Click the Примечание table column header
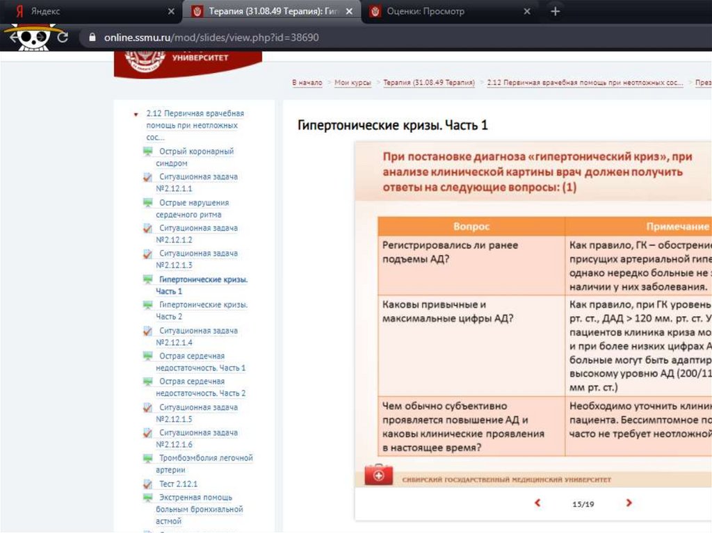Screen dimensions: 712x533 pyautogui.click(x=638, y=226)
